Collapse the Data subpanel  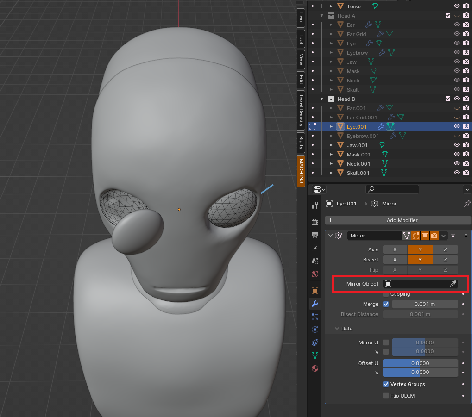337,329
